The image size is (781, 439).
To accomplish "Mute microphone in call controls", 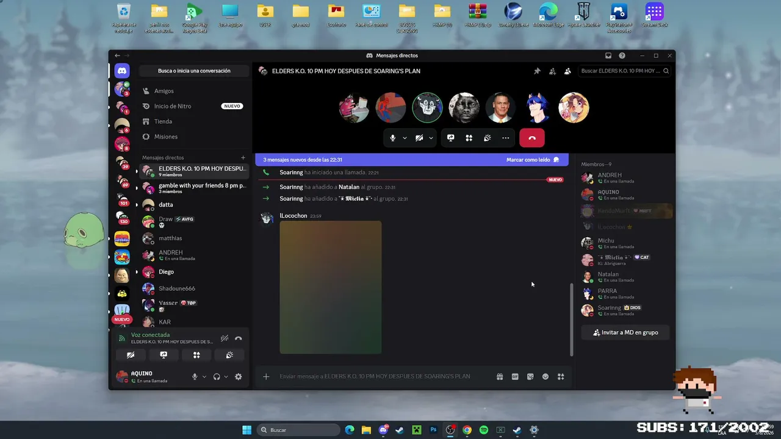I will 393,138.
